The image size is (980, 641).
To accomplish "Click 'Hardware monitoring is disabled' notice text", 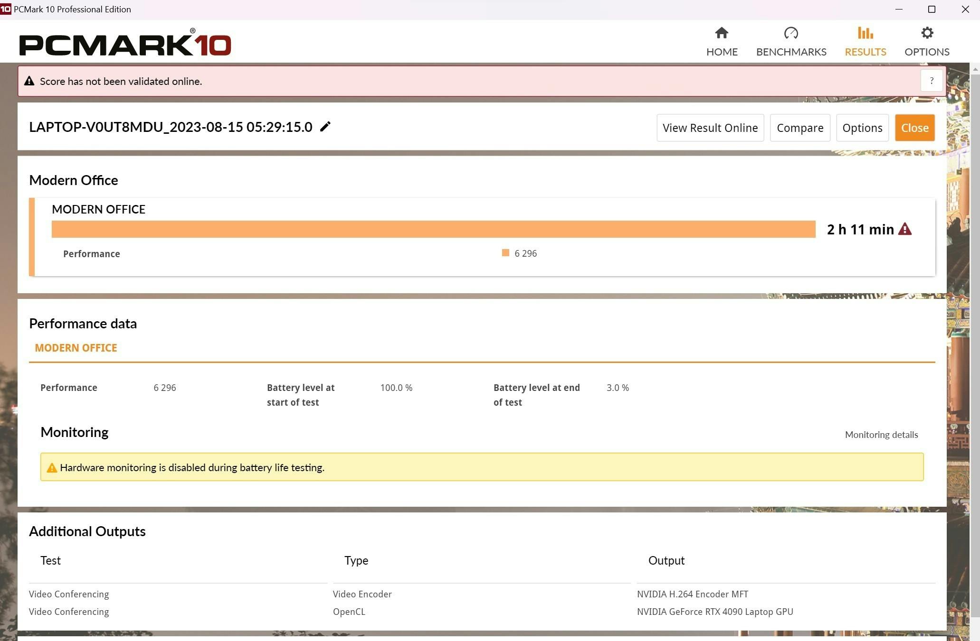I will click(192, 468).
